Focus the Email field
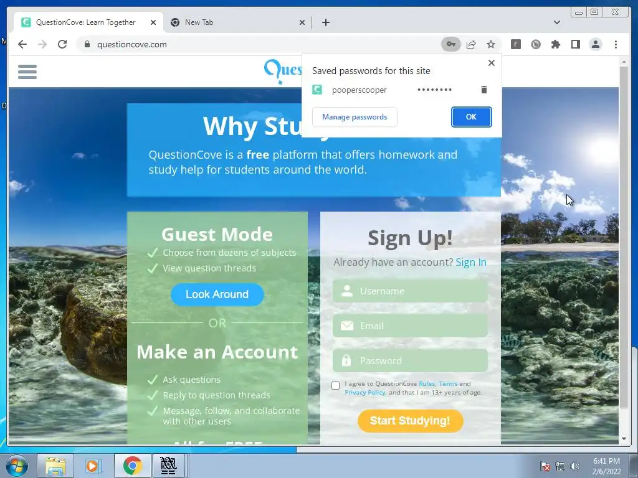 click(x=410, y=326)
